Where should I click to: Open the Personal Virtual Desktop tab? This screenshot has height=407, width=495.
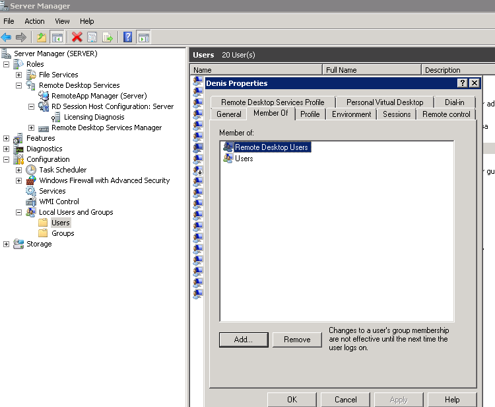coord(385,102)
